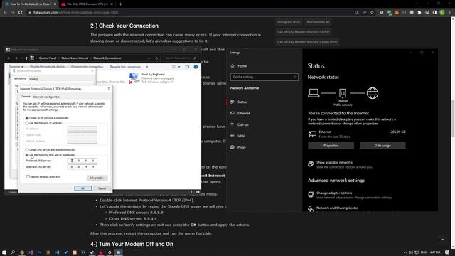The image size is (455, 256).
Task: Open Chrome extensions puzzle icon
Action: pos(419,13)
